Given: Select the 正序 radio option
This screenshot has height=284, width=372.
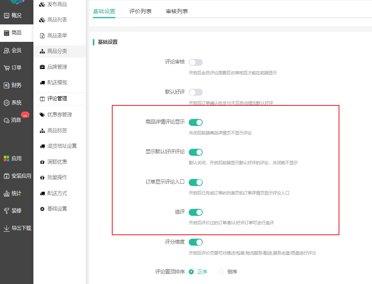Looking at the screenshot, I should 191,272.
